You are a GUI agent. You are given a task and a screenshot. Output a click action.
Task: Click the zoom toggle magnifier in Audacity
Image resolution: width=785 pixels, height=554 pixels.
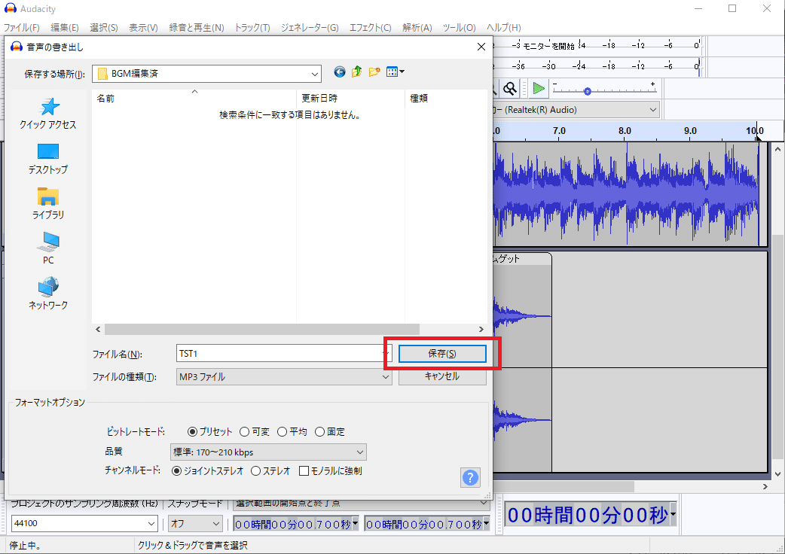tap(510, 89)
